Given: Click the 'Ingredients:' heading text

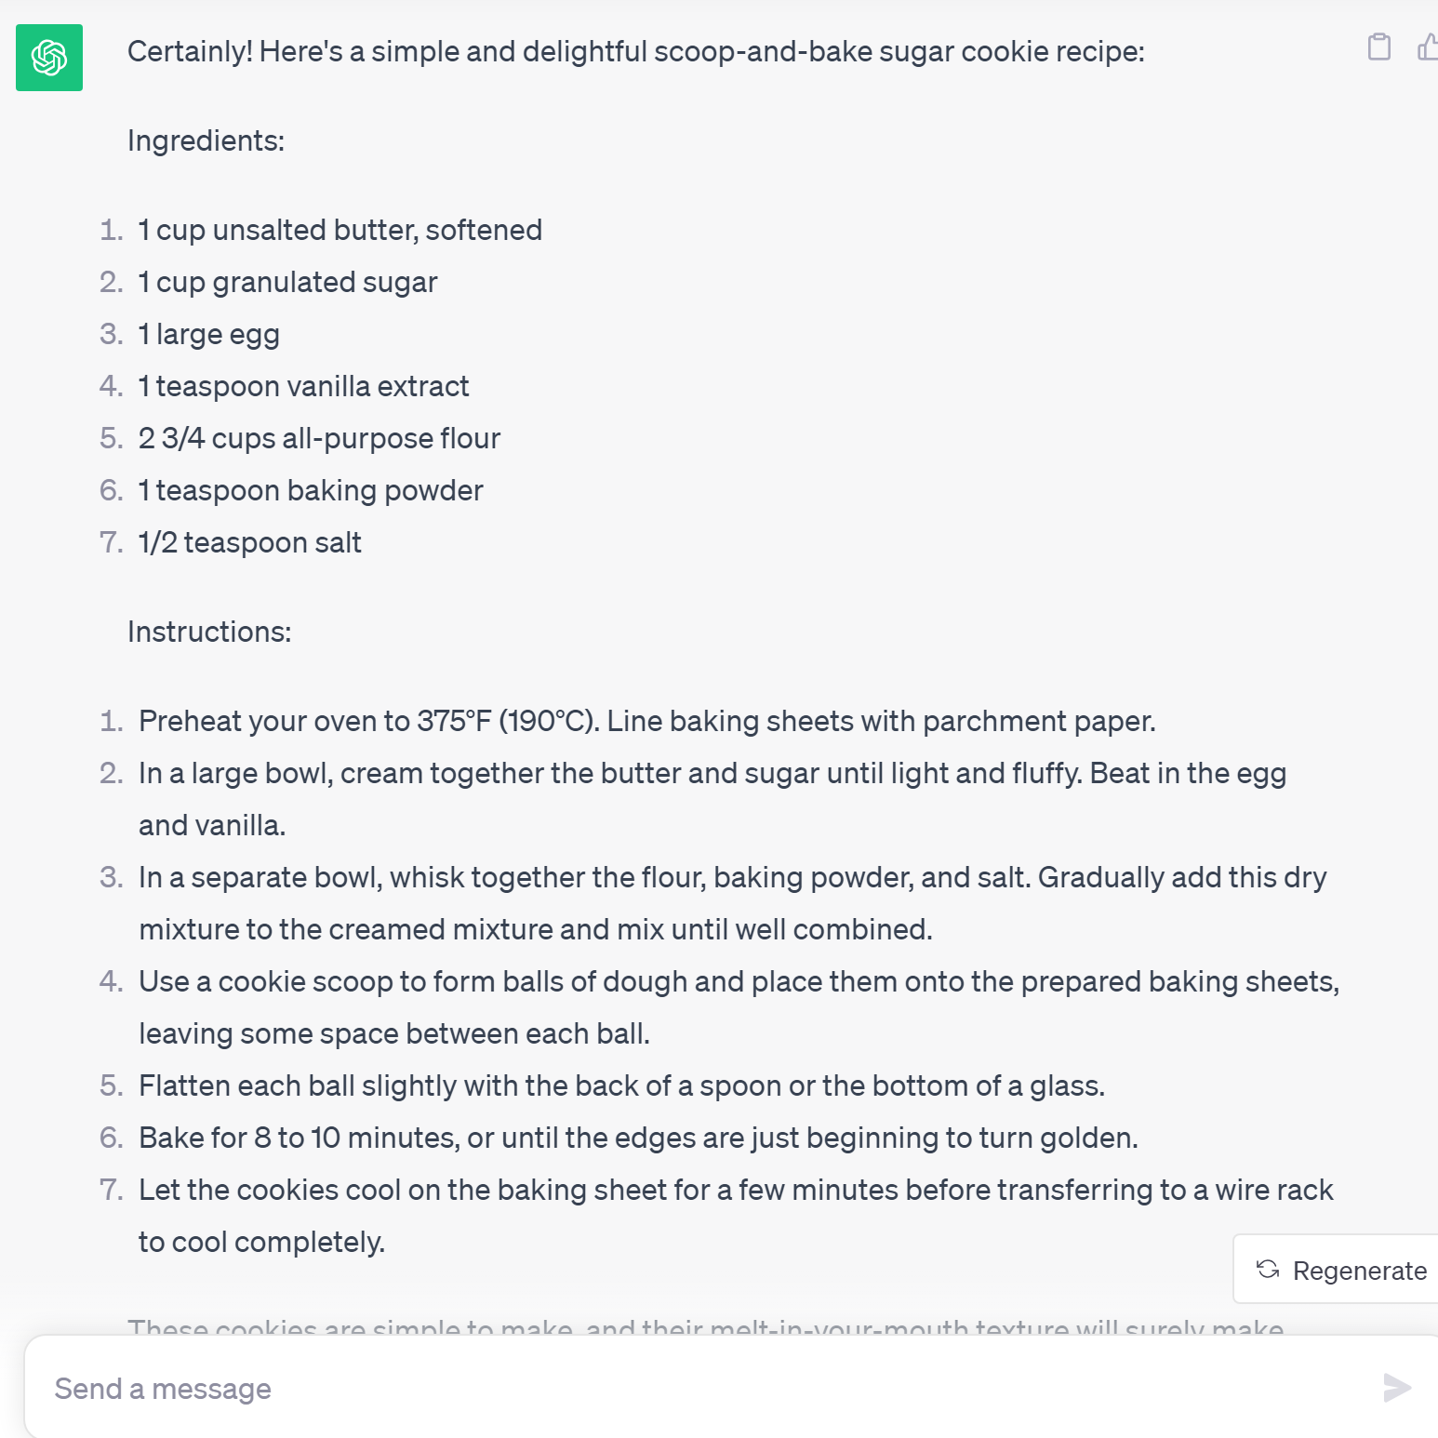Looking at the screenshot, I should pos(206,140).
